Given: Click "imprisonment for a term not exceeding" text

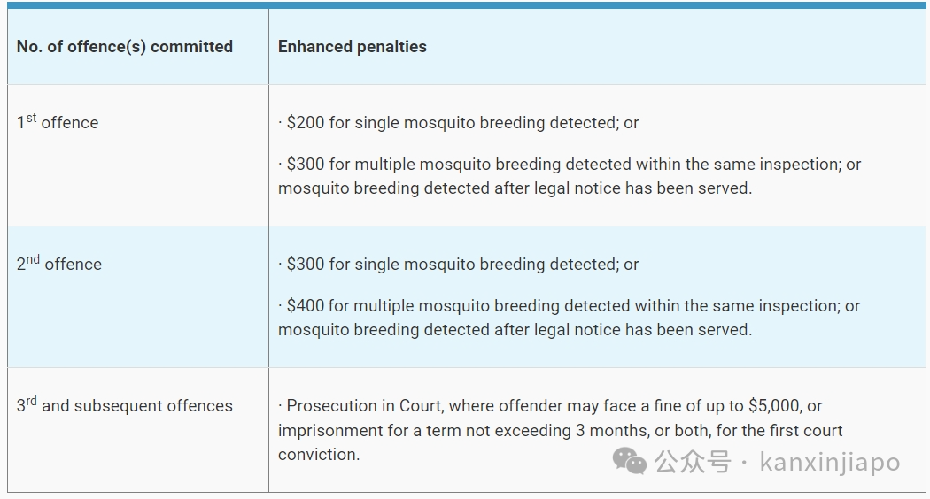Looking at the screenshot, I should (x=424, y=430).
